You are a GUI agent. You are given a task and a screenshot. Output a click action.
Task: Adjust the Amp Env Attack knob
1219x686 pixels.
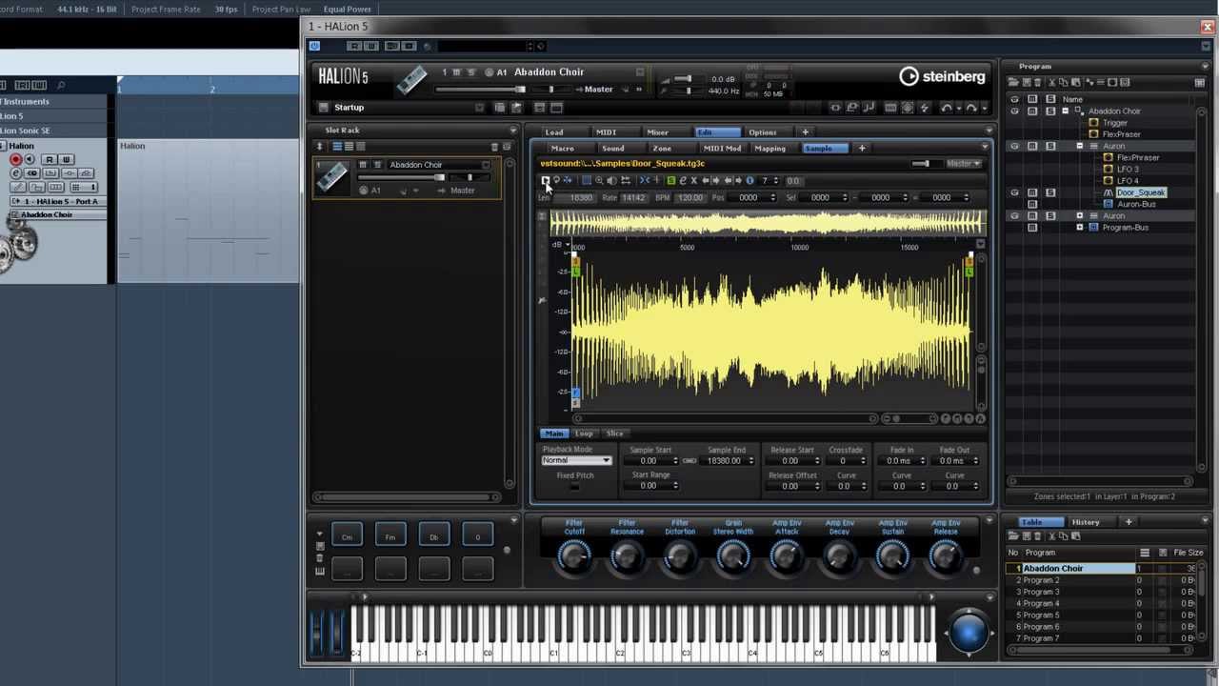point(787,555)
